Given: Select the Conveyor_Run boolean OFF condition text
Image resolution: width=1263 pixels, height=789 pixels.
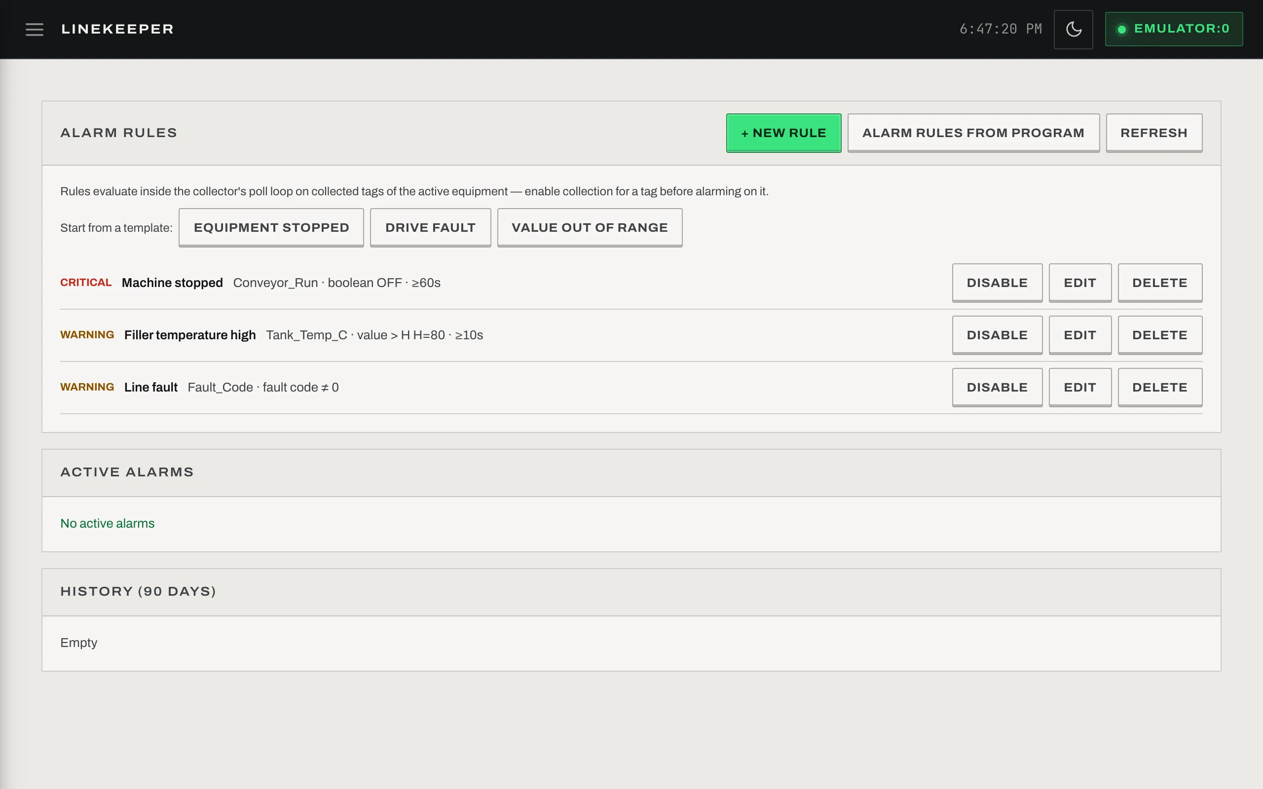Looking at the screenshot, I should (336, 283).
